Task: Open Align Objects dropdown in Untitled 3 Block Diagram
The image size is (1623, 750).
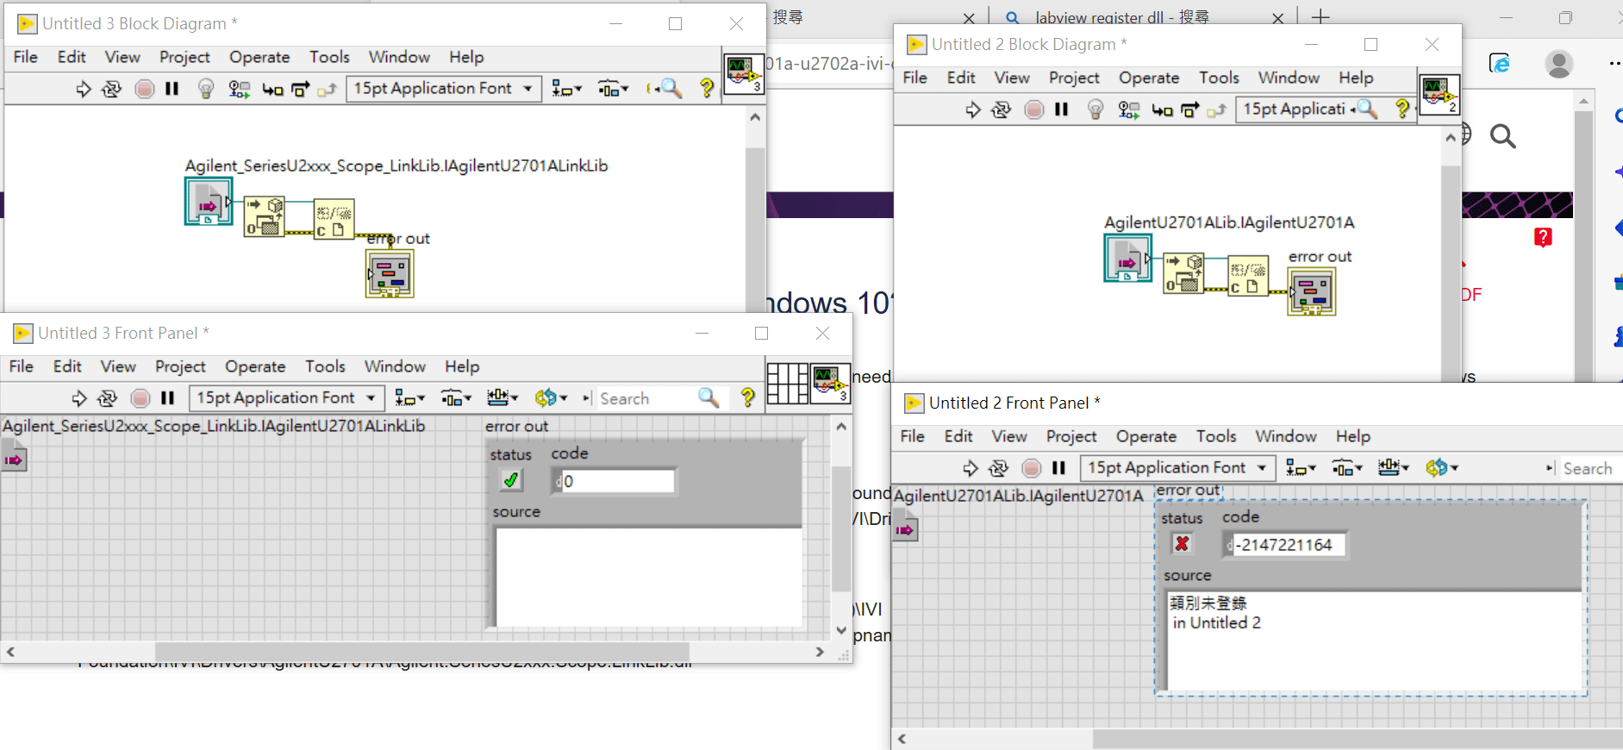Action: [x=566, y=89]
